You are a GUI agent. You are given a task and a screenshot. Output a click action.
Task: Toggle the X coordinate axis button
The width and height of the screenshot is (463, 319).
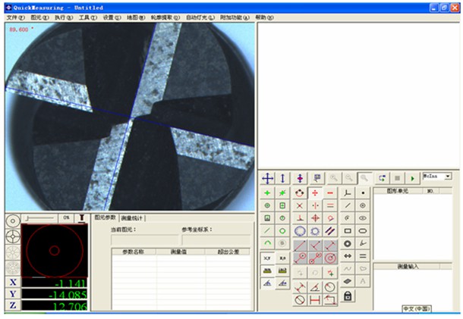coord(12,282)
